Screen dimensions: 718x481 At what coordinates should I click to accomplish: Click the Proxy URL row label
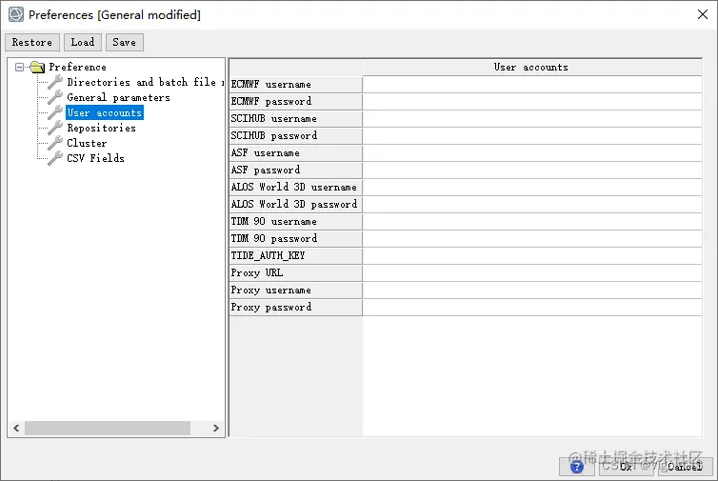click(296, 273)
